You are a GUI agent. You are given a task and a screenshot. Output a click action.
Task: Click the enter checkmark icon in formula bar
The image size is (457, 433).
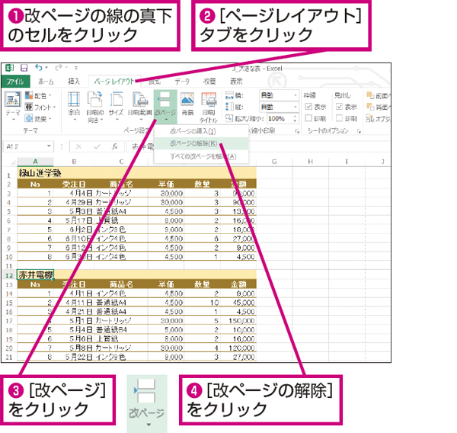pos(97,146)
